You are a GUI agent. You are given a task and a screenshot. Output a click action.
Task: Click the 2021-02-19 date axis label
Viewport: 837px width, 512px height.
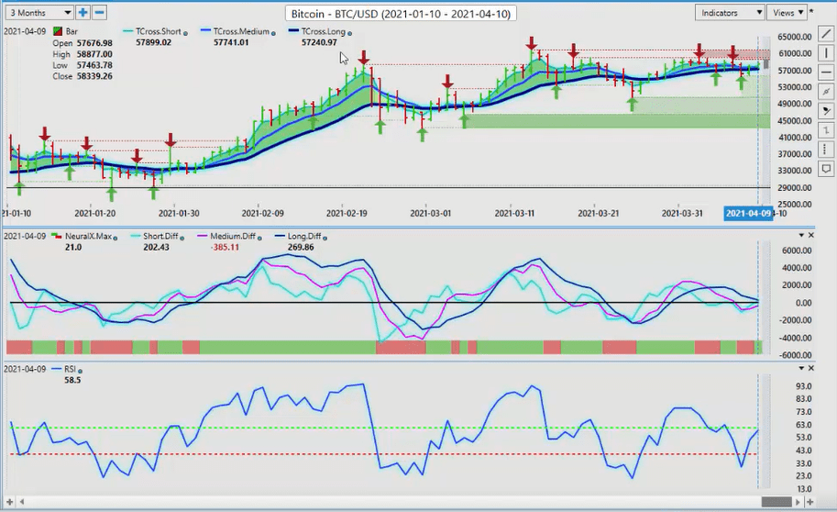coord(347,213)
